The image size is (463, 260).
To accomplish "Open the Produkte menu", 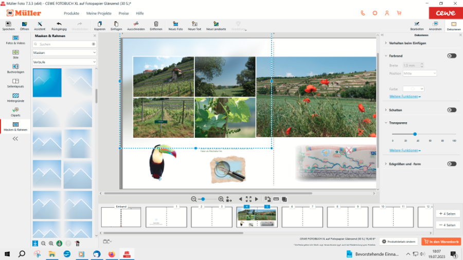I will 72,13.
